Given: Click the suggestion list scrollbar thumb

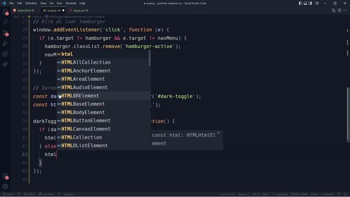Looking at the screenshot, I should [x=149, y=58].
